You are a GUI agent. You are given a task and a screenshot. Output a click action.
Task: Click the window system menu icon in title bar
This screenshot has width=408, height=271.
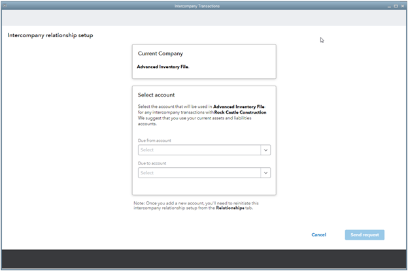(5, 5)
